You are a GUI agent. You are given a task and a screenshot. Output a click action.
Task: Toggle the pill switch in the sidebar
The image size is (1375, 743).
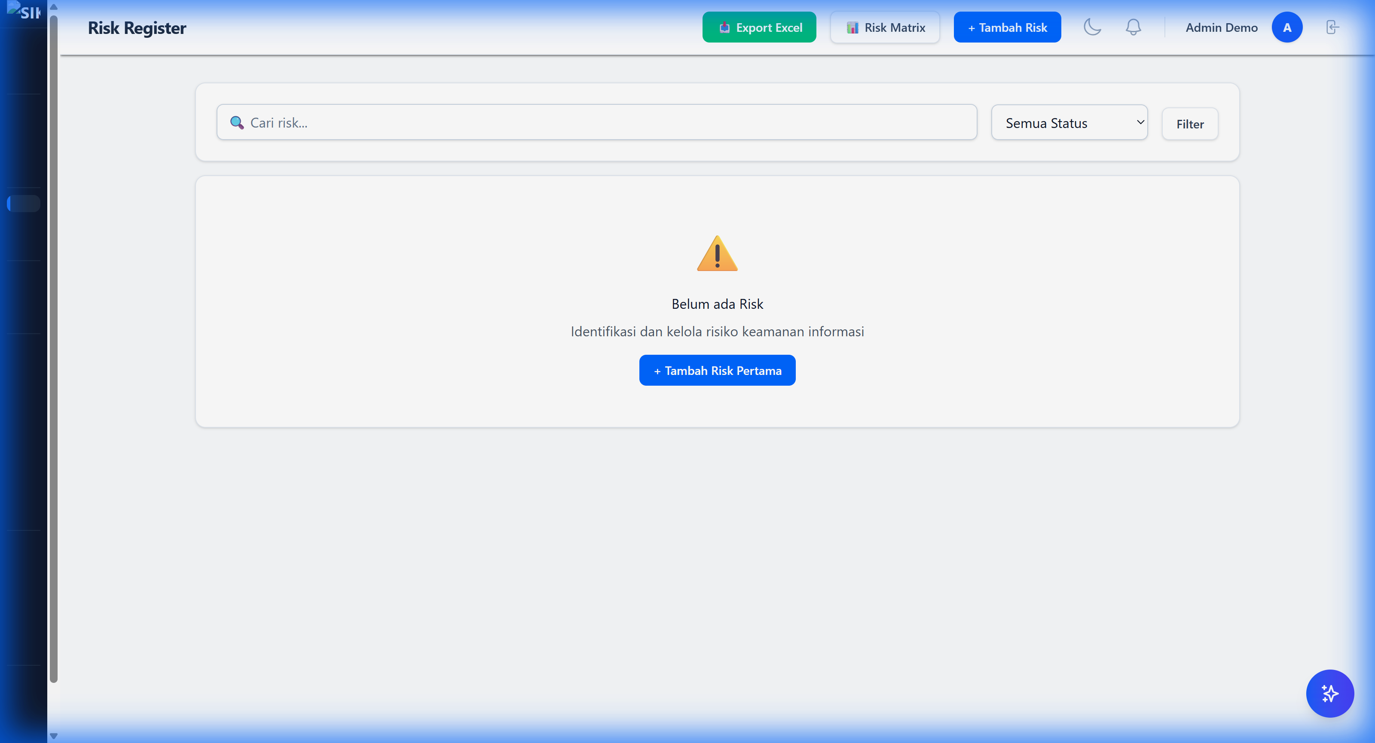[23, 203]
